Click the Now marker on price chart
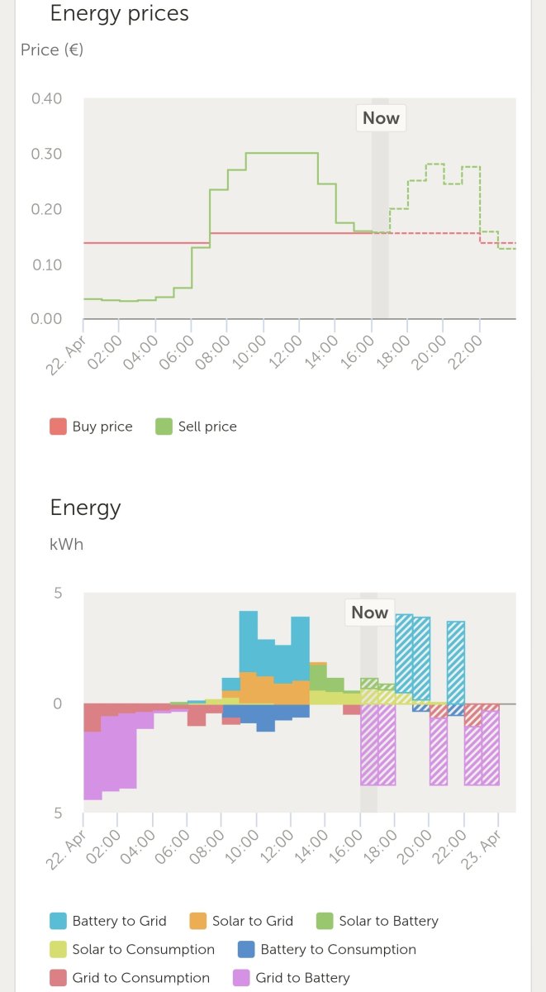This screenshot has width=546, height=992. click(x=381, y=118)
